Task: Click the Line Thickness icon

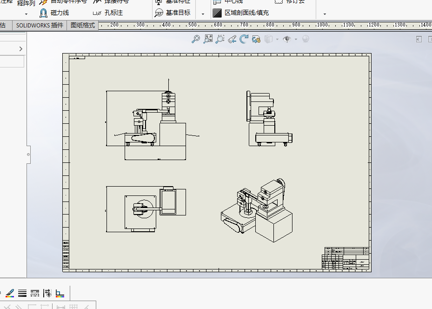Action: (22, 293)
